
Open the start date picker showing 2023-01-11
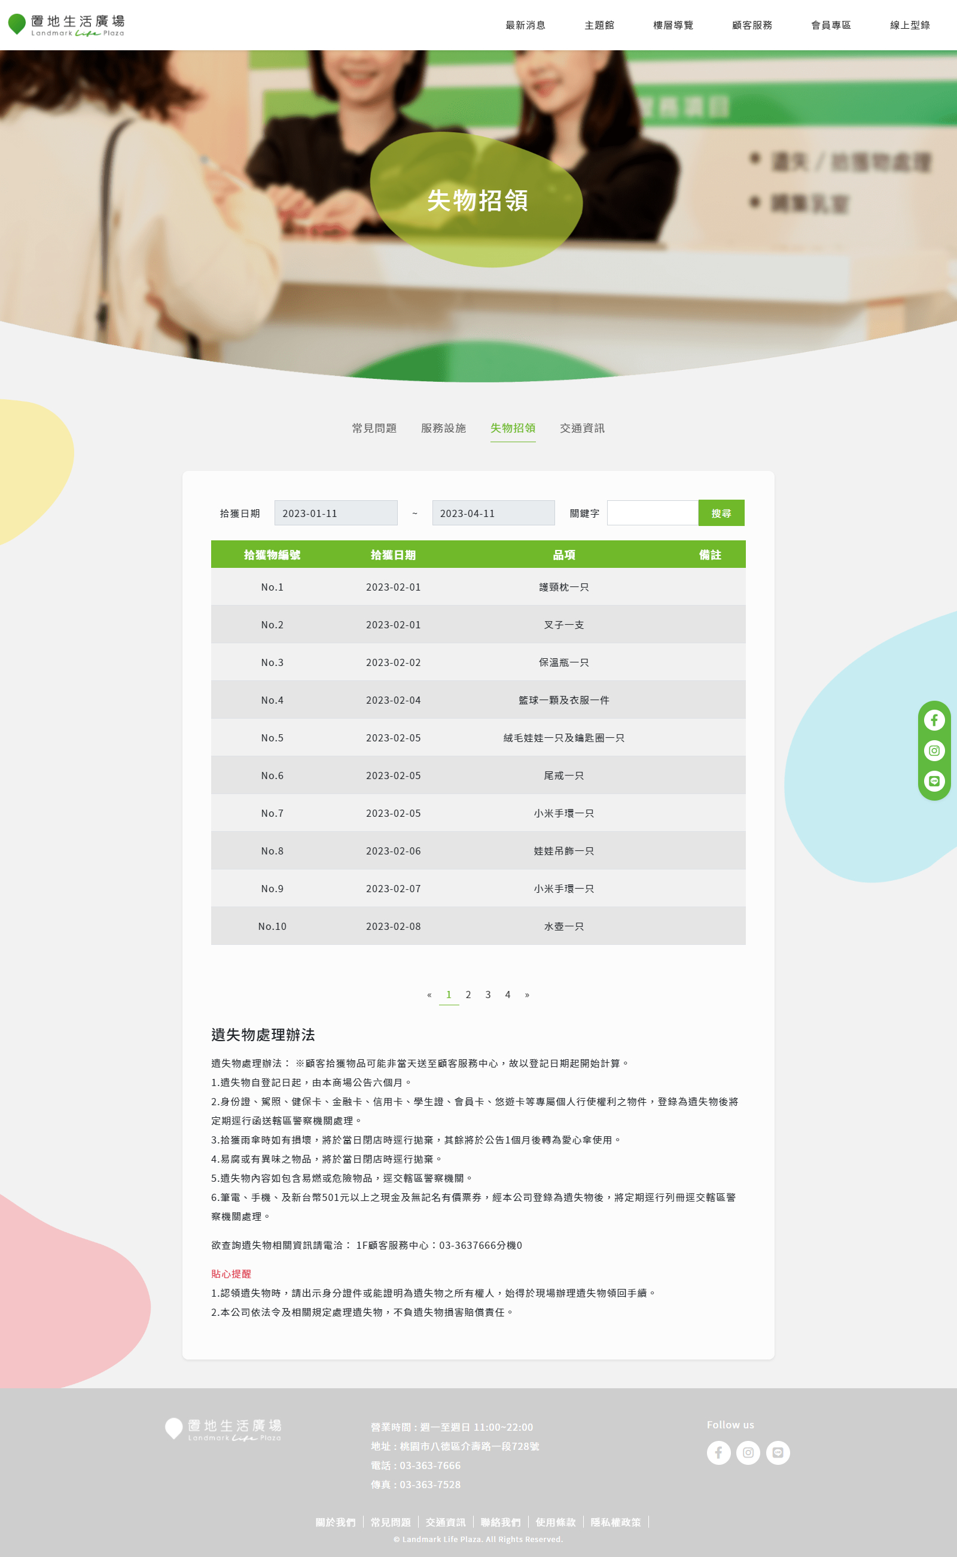(x=336, y=513)
